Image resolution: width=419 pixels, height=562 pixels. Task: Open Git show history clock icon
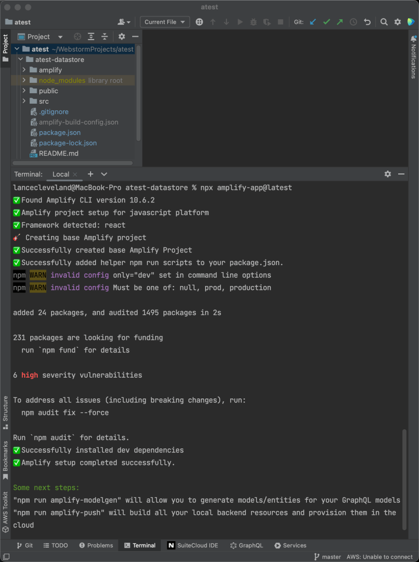[x=353, y=22]
